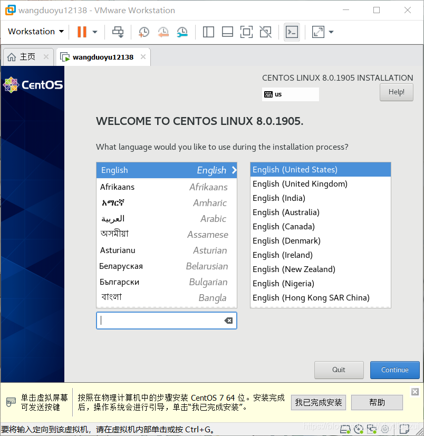
Task: Pause the virtual machine
Action: [82, 32]
